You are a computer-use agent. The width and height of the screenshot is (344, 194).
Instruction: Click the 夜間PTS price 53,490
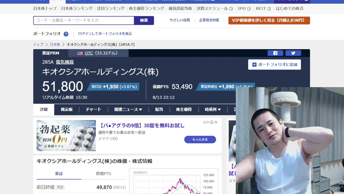(x=182, y=87)
